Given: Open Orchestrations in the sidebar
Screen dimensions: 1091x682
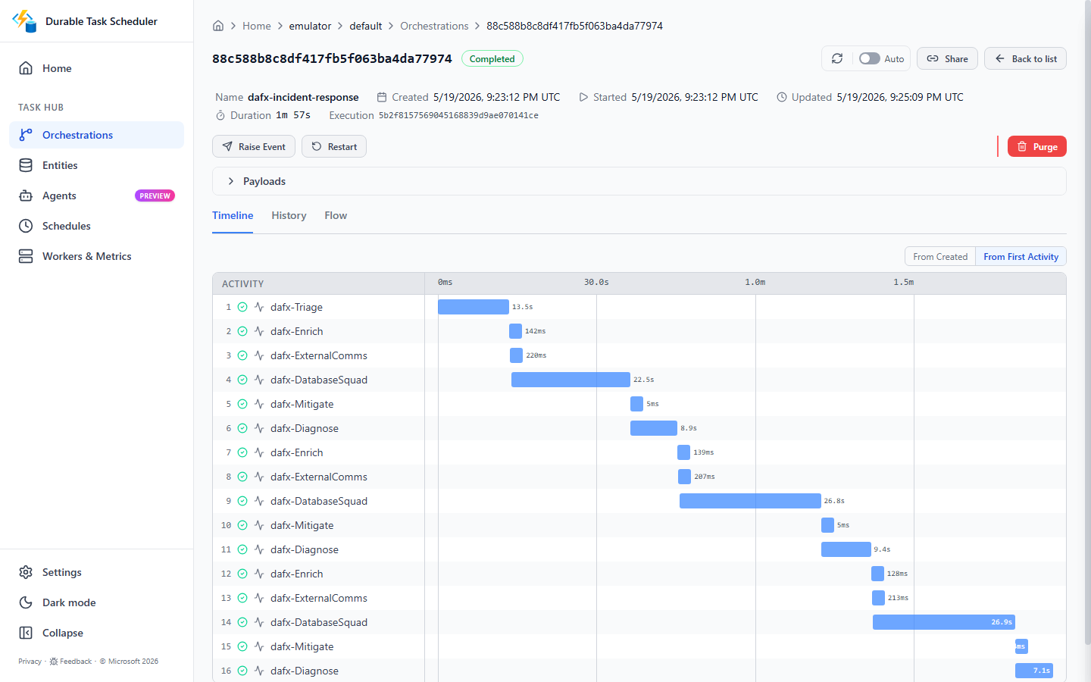Looking at the screenshot, I should pyautogui.click(x=97, y=135).
